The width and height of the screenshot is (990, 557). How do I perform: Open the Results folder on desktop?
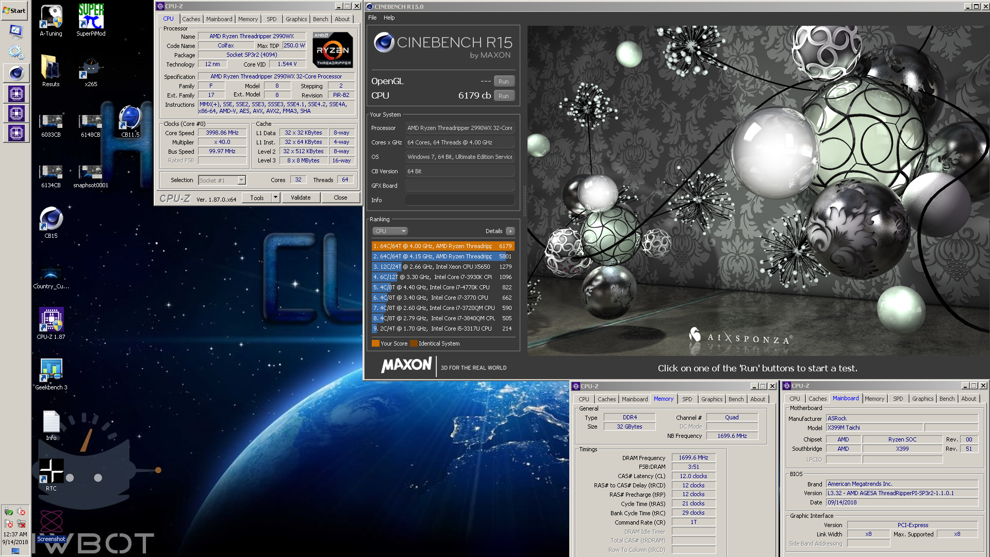(x=51, y=71)
